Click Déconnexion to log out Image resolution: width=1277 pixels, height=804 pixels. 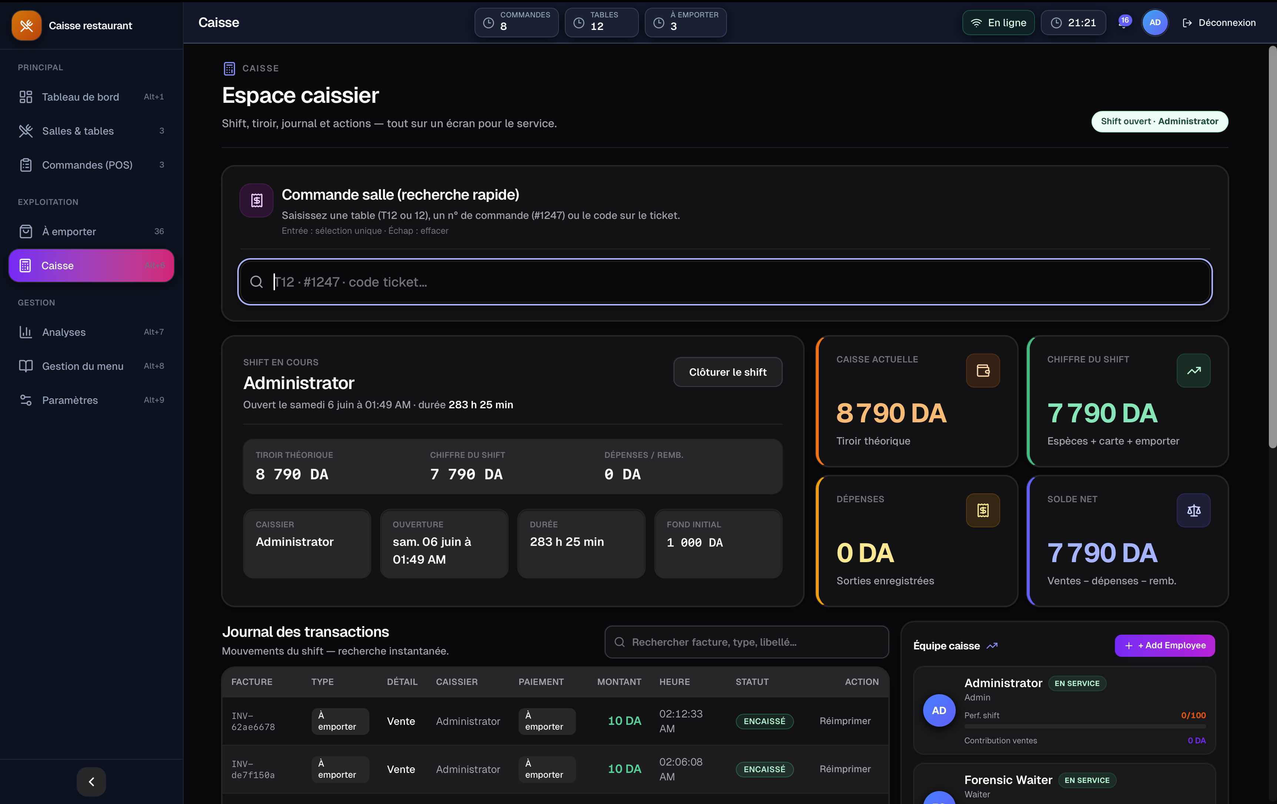tap(1219, 23)
